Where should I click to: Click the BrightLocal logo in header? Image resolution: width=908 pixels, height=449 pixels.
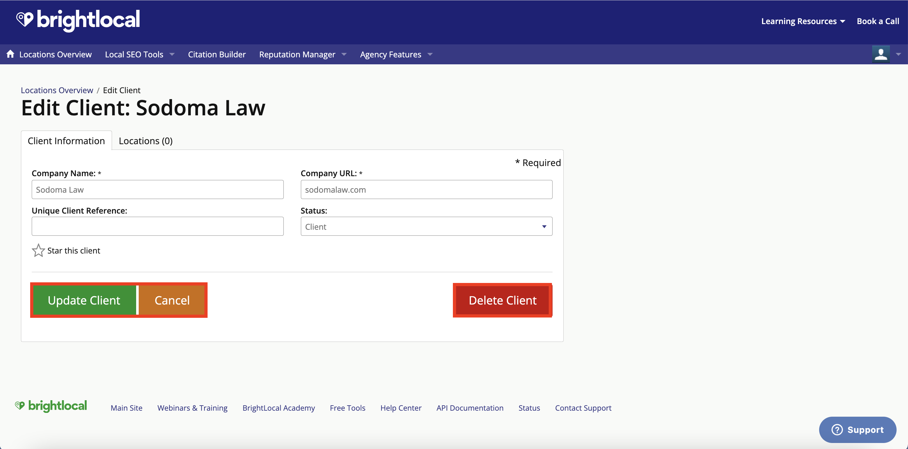click(78, 20)
